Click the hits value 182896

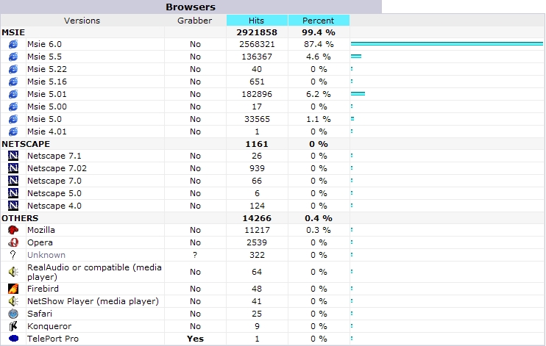tap(257, 94)
